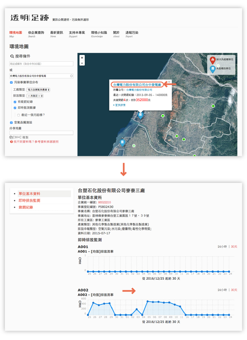Select the blue factory pin the popup points to
This screenshot has height=340, width=247.
pyautogui.click(x=141, y=115)
